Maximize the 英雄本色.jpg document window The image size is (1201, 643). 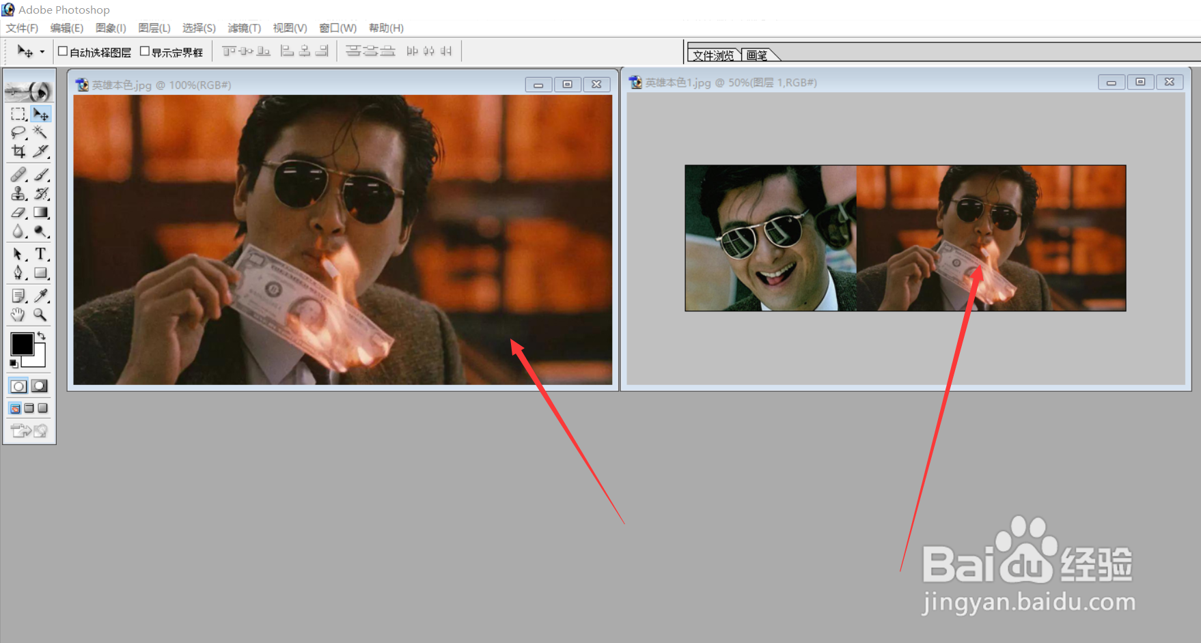click(x=567, y=85)
